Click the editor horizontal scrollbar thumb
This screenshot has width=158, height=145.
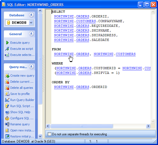pyautogui.click(x=82, y=126)
